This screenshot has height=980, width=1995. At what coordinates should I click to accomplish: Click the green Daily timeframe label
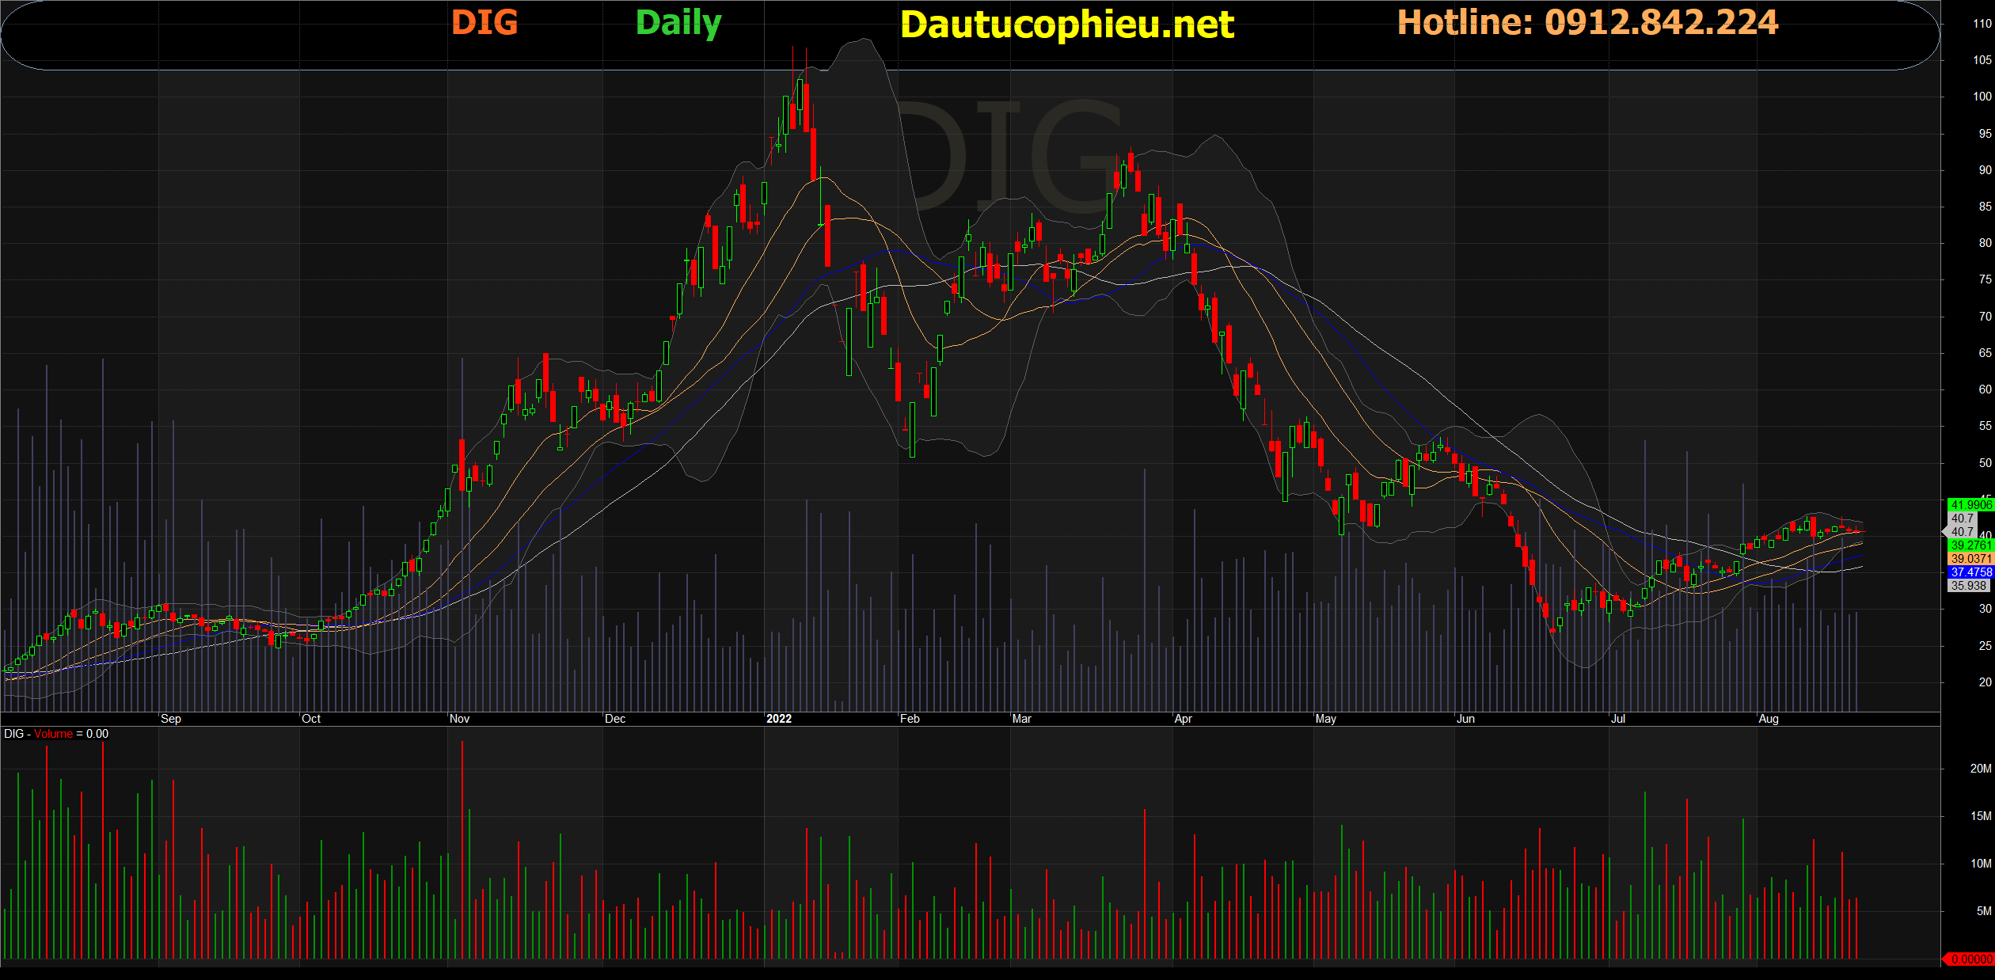tap(678, 22)
